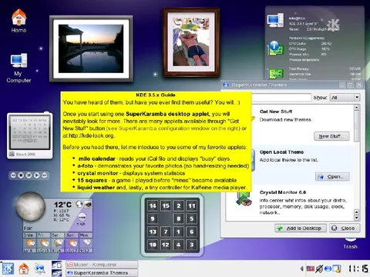
Task: Switch to the lower virtual desktop in the pager
Action: 57,272
